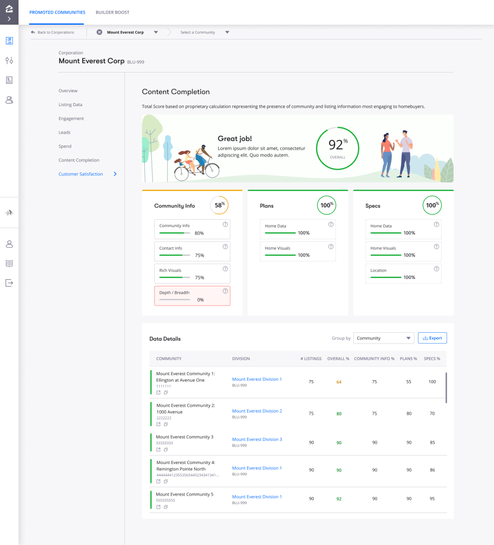Viewport: 494px width, 545px height.
Task: Click the Export button
Action: tap(432, 338)
